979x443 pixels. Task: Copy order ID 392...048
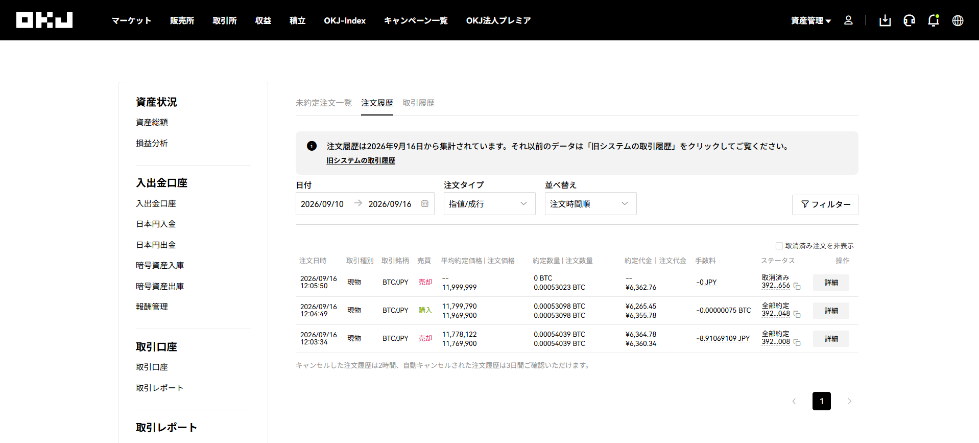click(797, 315)
